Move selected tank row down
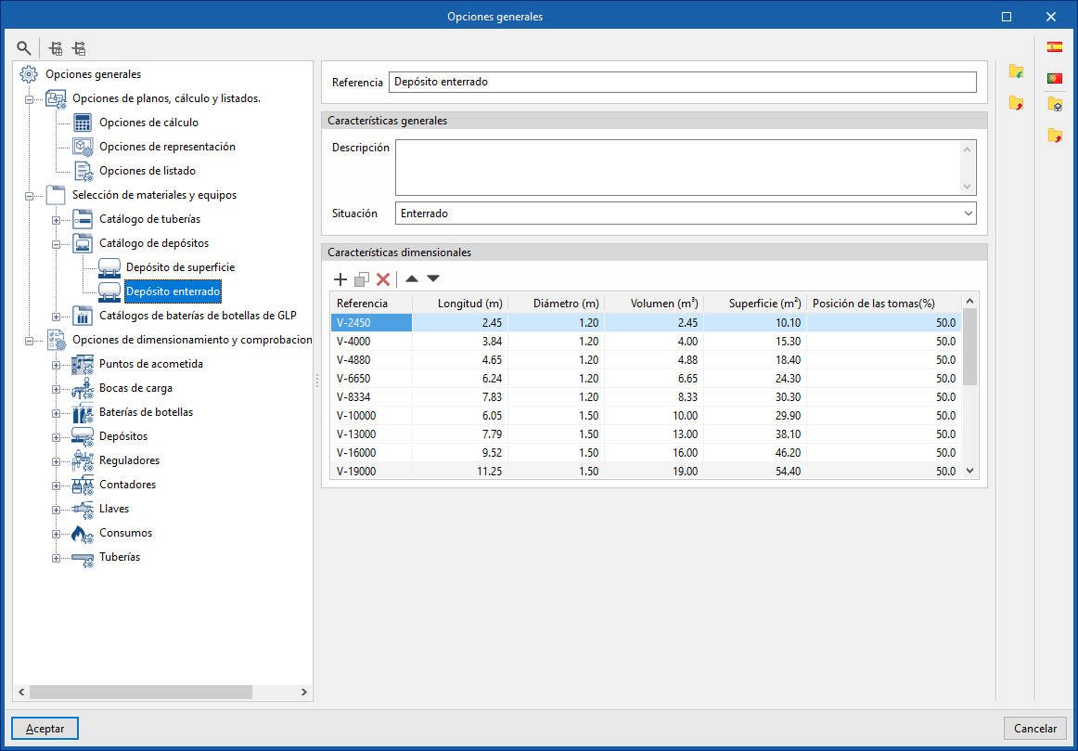This screenshot has width=1078, height=751. pyautogui.click(x=433, y=278)
